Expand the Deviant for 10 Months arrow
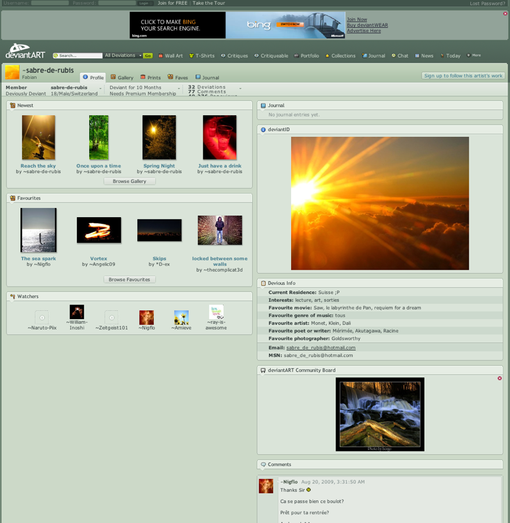 click(x=179, y=89)
